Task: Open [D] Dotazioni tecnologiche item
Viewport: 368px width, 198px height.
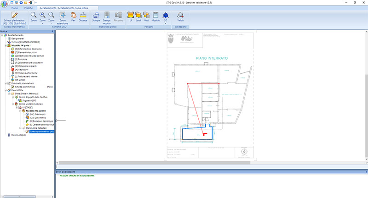Action: point(41,121)
